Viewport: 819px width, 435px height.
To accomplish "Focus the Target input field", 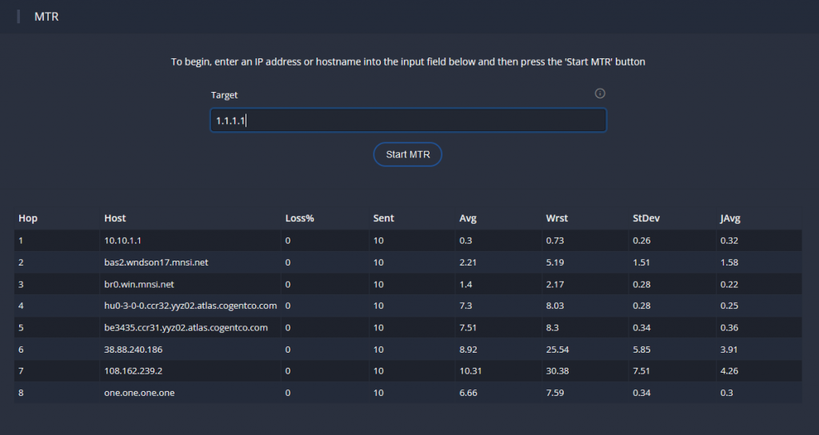I will 408,121.
